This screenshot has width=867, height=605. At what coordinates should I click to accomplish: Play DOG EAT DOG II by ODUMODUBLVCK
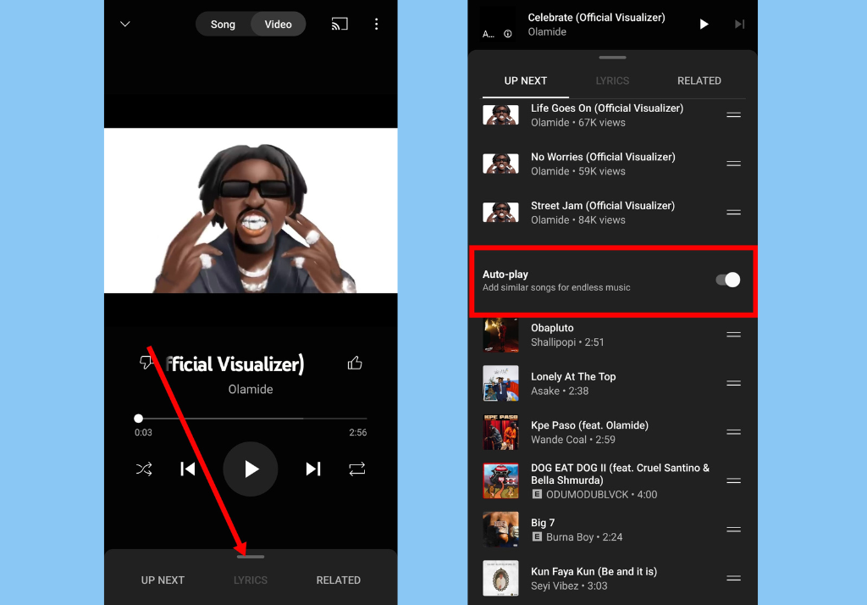click(x=613, y=481)
